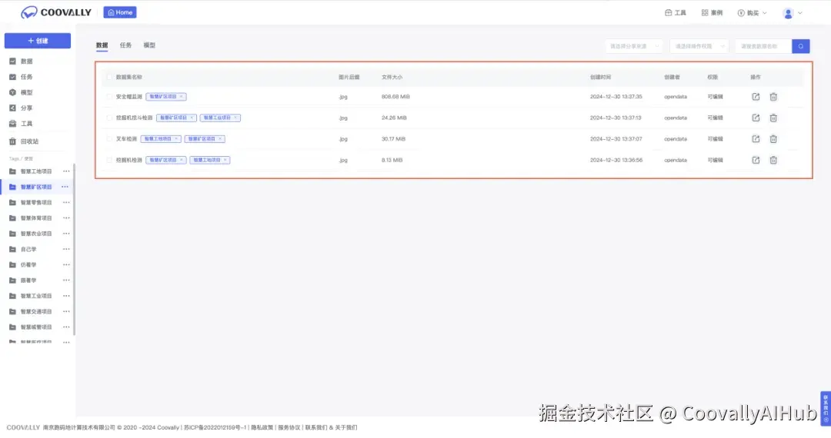Remove 智慧工地项目 tag from the 8.13 MiB row

point(225,161)
